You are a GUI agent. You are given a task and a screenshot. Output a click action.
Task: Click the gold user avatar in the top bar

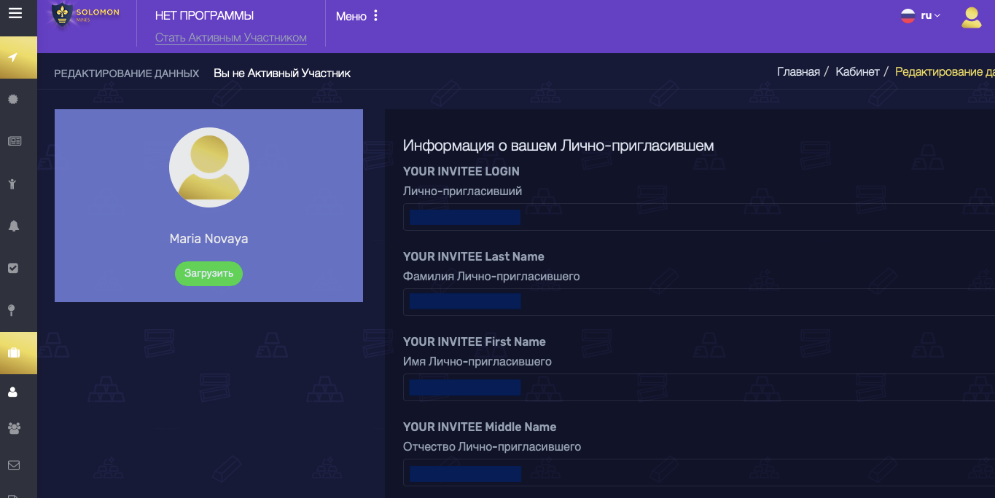point(971,17)
